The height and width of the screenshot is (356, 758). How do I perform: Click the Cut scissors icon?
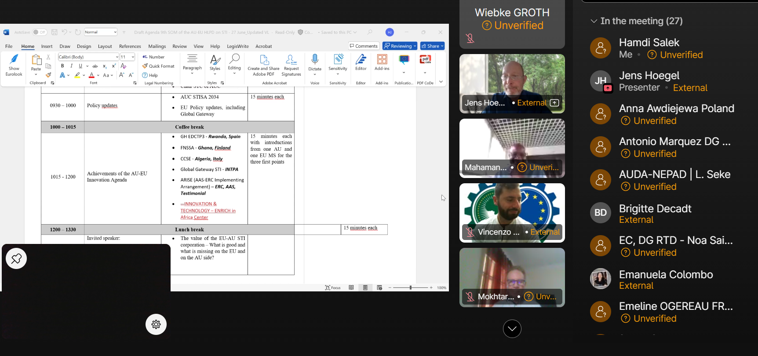coord(48,57)
